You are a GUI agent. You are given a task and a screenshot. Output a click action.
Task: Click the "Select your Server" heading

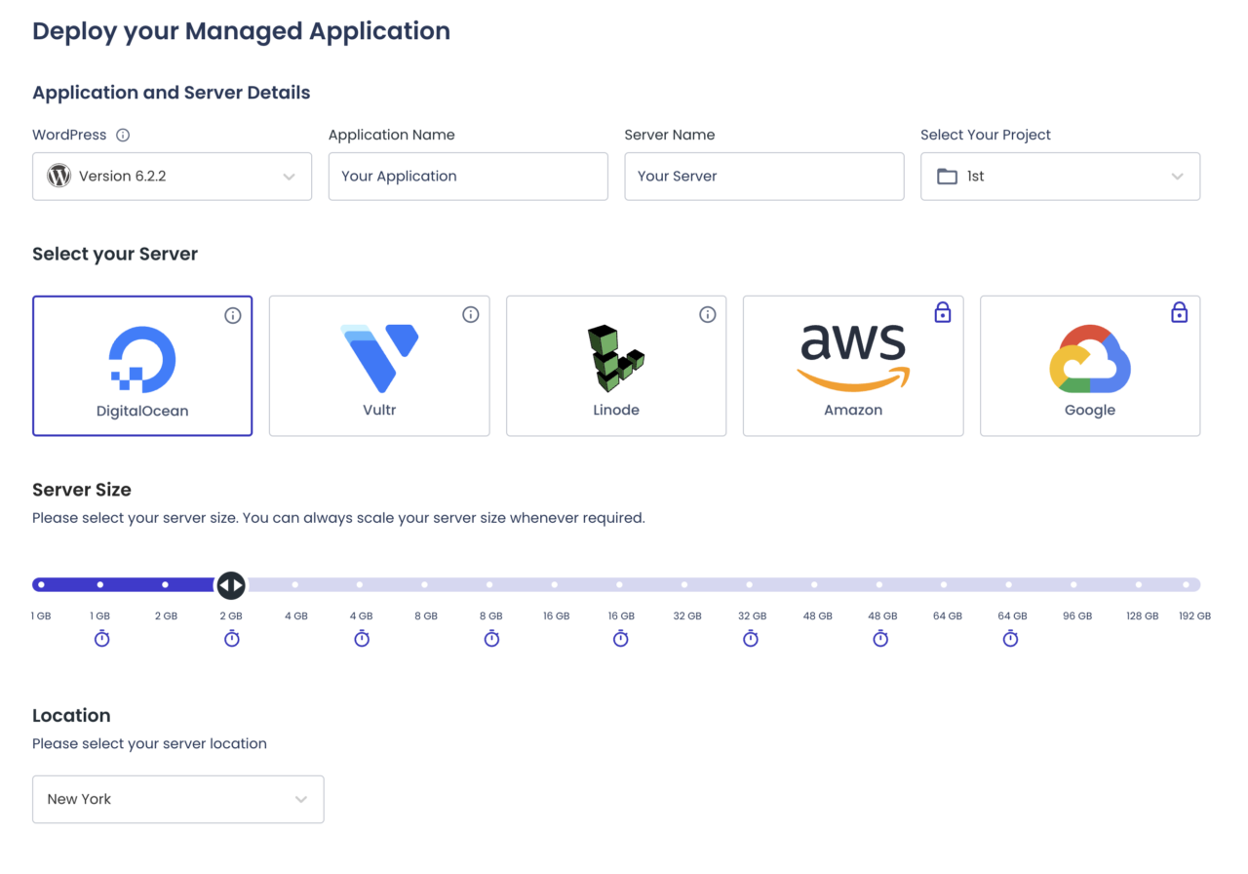tap(115, 255)
